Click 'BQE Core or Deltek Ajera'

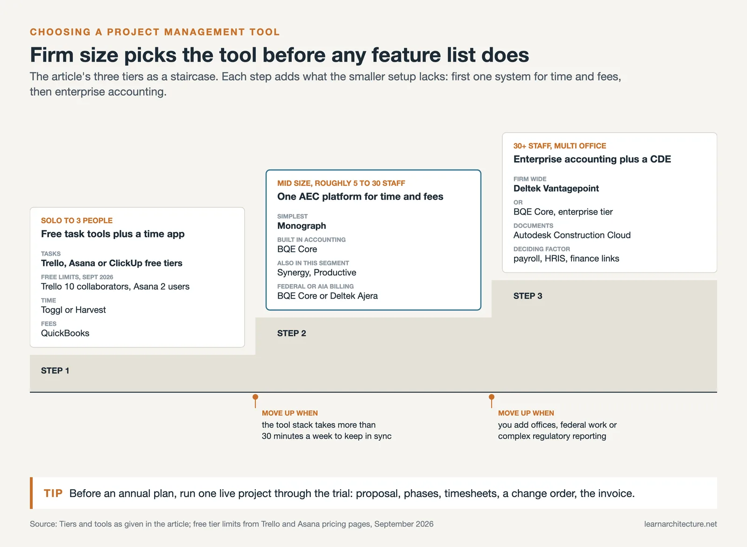(x=327, y=295)
